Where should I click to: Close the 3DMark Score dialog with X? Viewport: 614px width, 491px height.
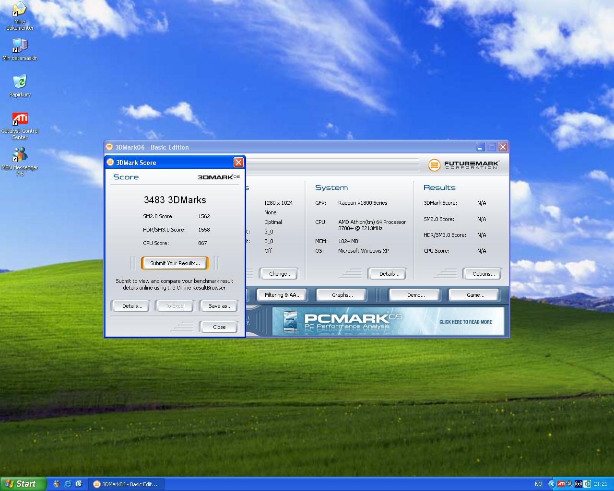point(238,163)
